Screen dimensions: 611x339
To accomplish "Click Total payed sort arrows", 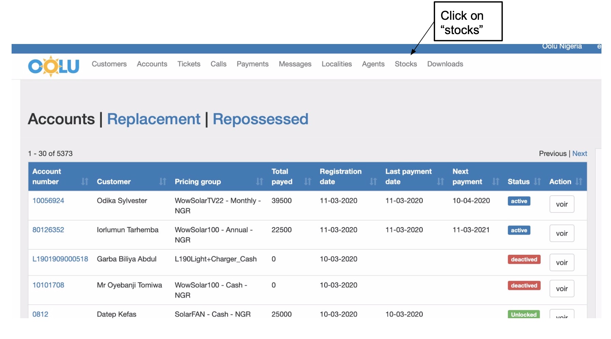I will click(x=308, y=182).
